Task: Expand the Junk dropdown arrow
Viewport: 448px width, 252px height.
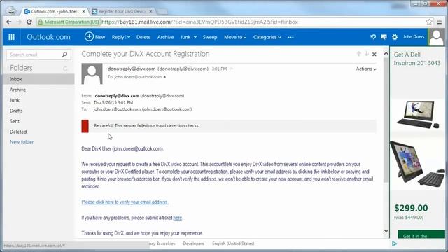Action: (195, 37)
